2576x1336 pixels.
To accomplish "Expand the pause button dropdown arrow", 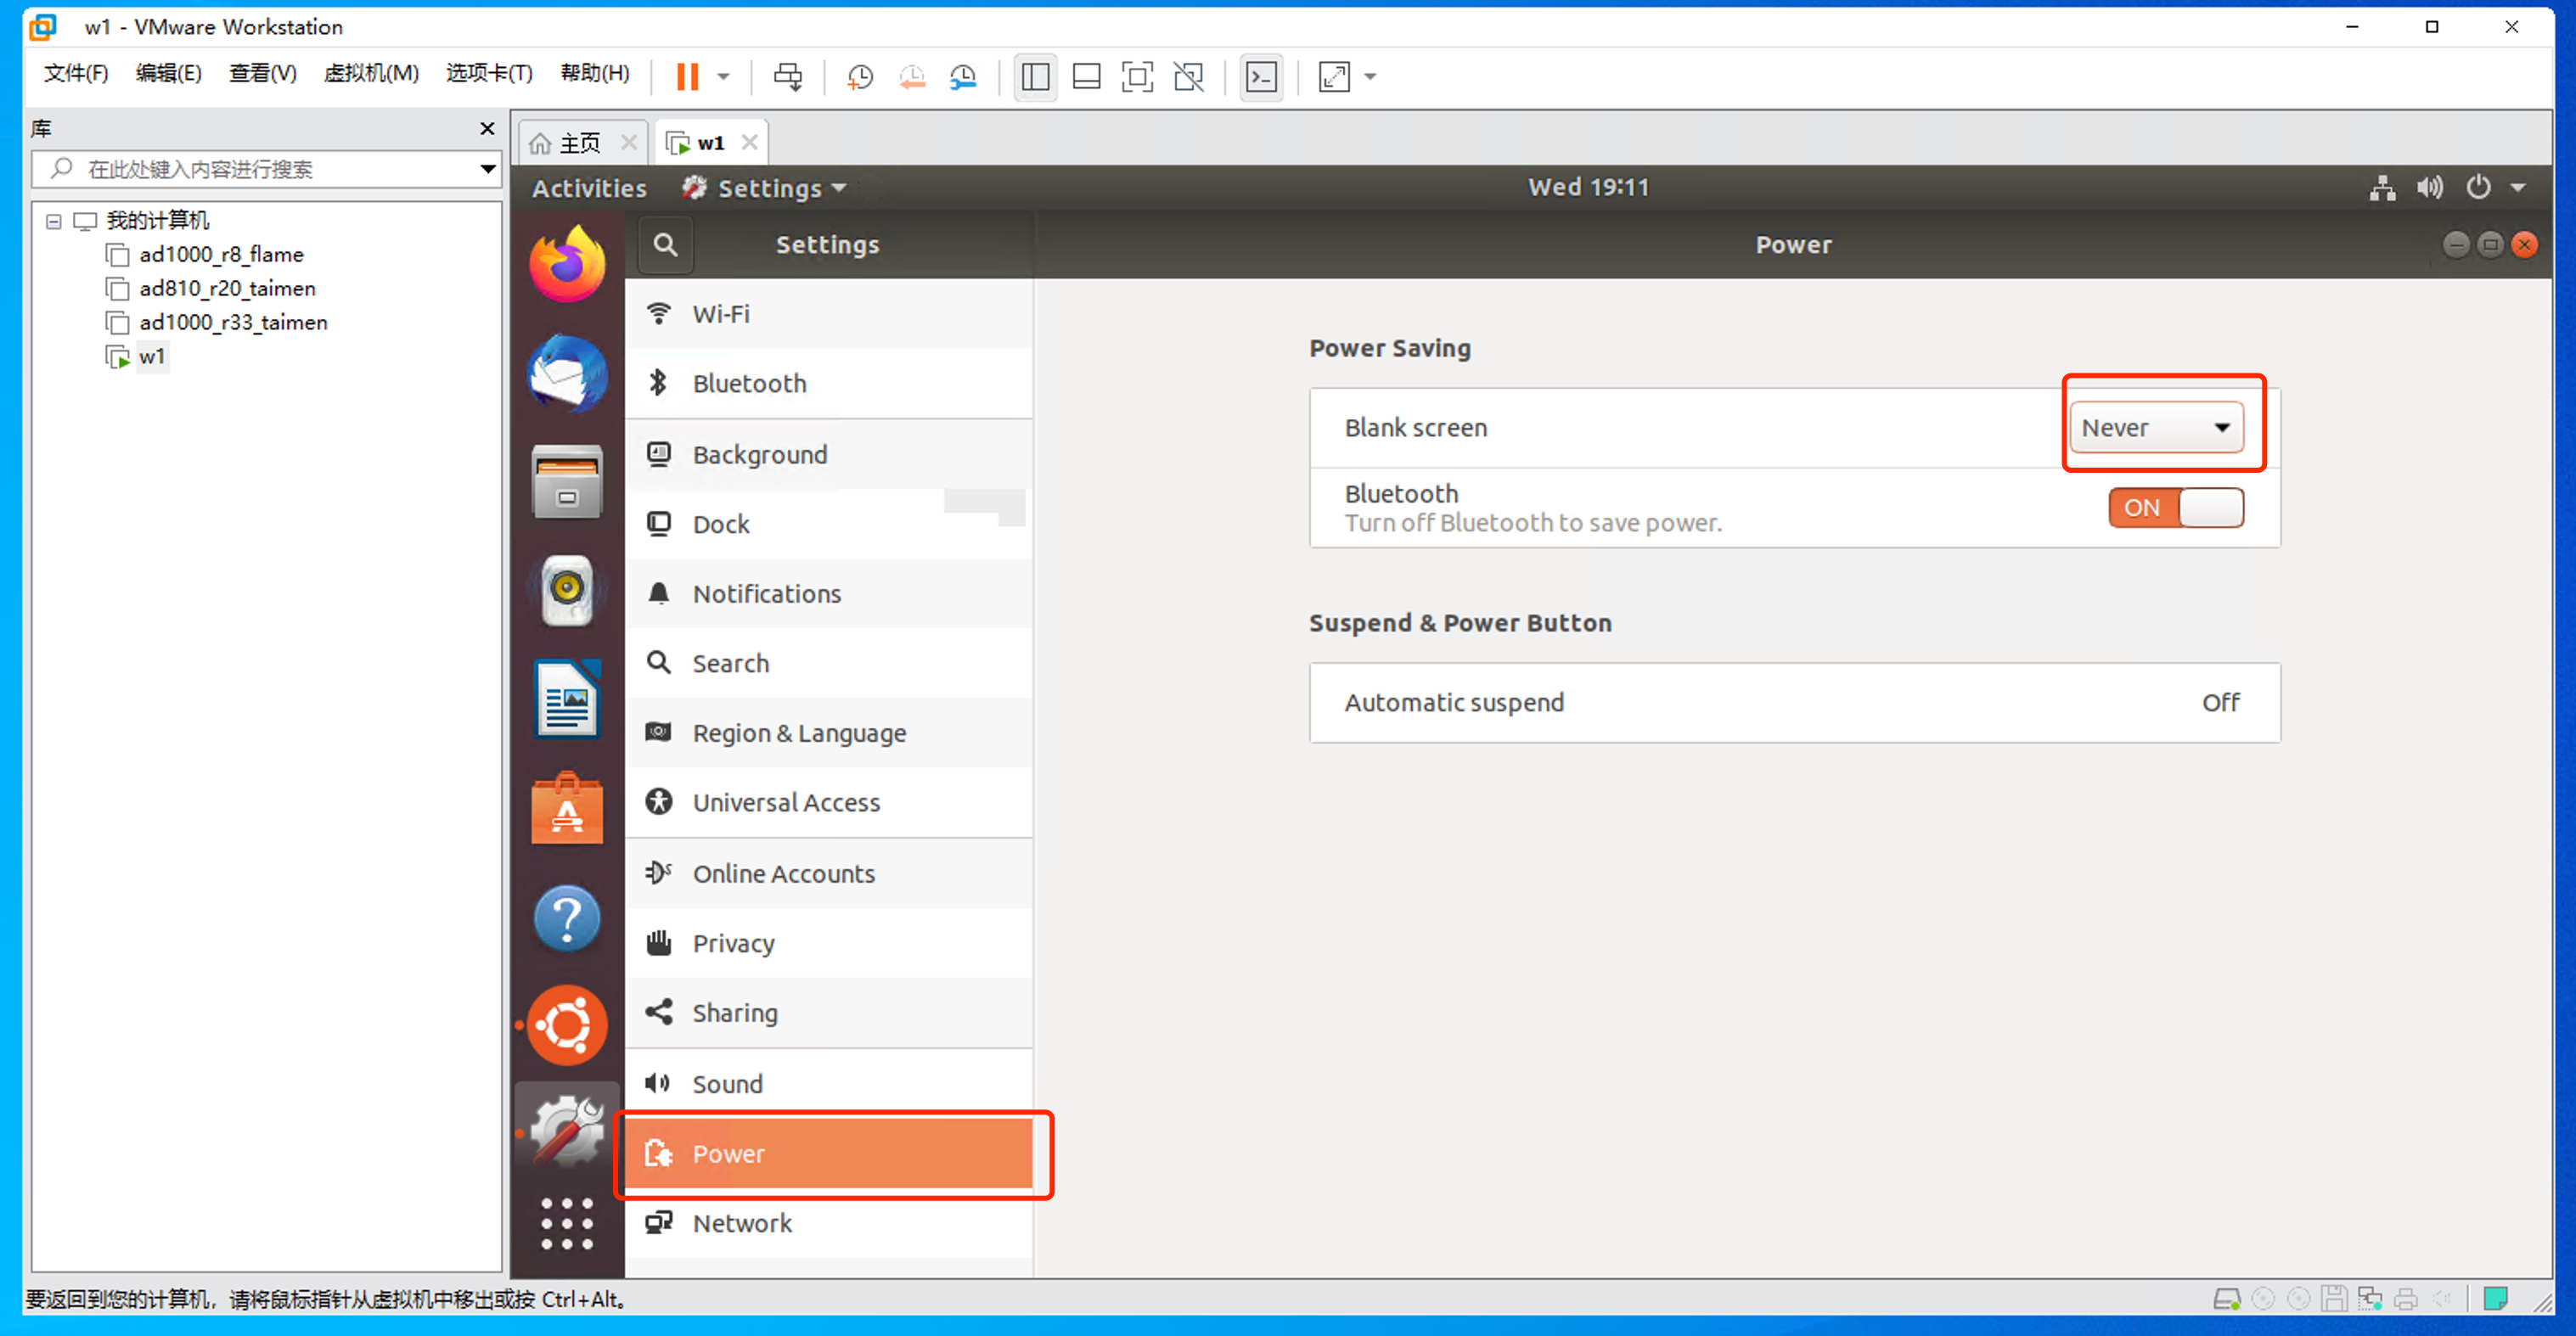I will point(723,77).
